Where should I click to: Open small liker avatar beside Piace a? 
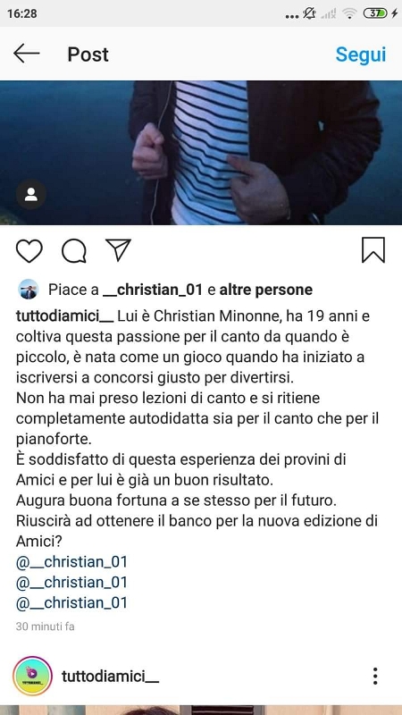pyautogui.click(x=29, y=289)
